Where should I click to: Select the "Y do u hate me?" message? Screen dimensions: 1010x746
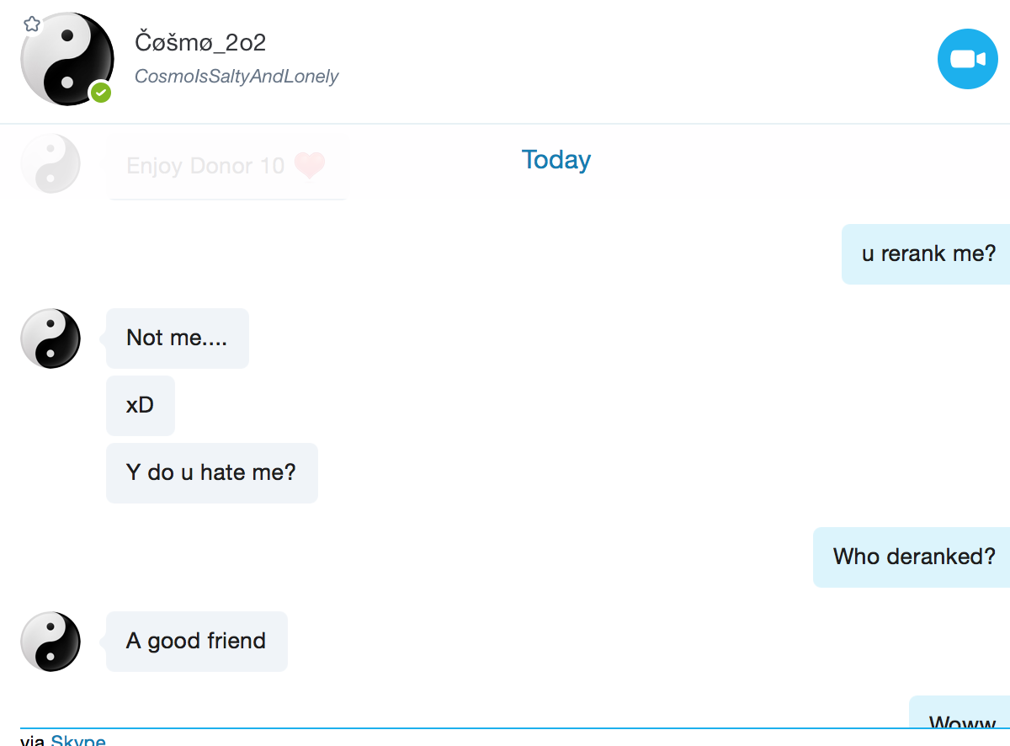coord(211,472)
